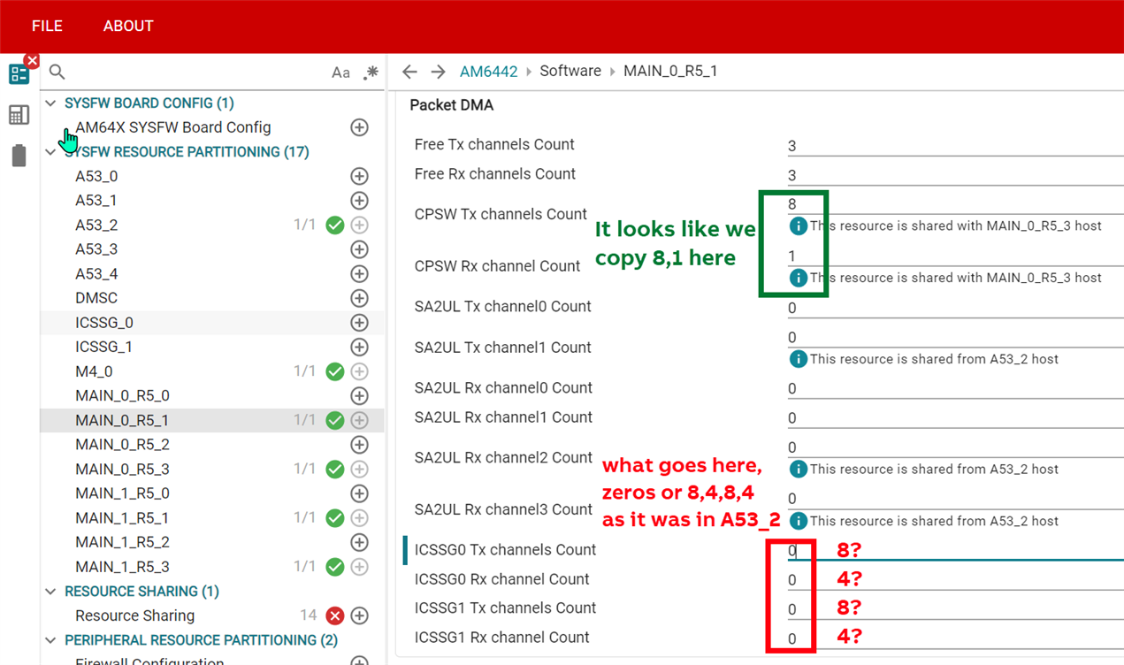Add an A53_3 instance
Image resolution: width=1124 pixels, height=665 pixels.
(359, 249)
